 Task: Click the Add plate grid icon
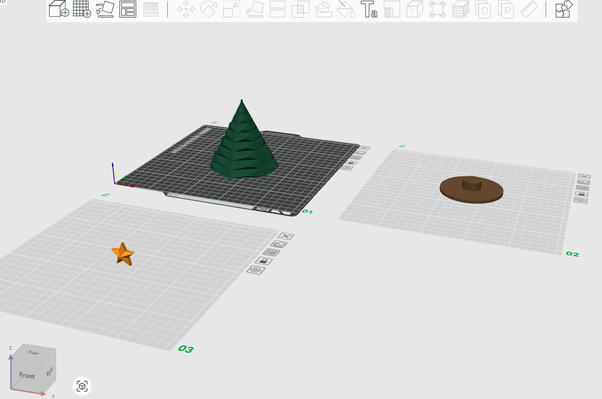coord(82,9)
